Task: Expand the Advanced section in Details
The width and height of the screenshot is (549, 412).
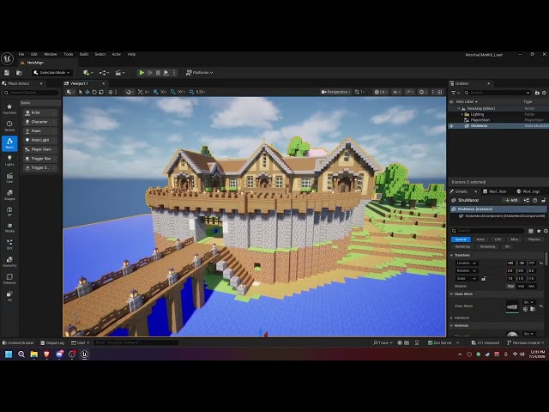Action: [452, 318]
